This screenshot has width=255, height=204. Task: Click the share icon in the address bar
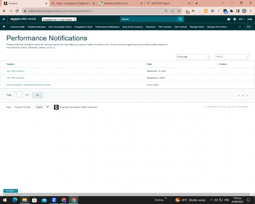(x=172, y=11)
